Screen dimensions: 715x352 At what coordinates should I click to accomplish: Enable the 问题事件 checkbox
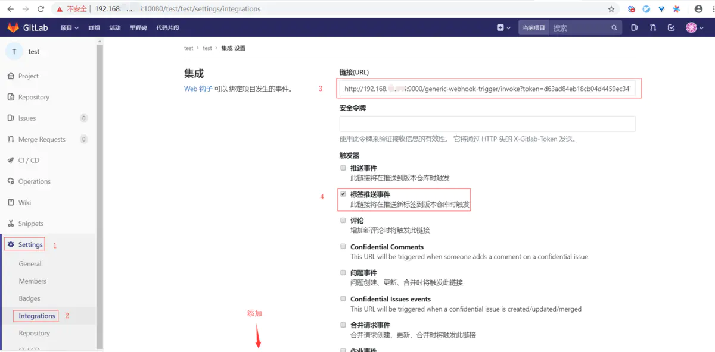tap(343, 272)
